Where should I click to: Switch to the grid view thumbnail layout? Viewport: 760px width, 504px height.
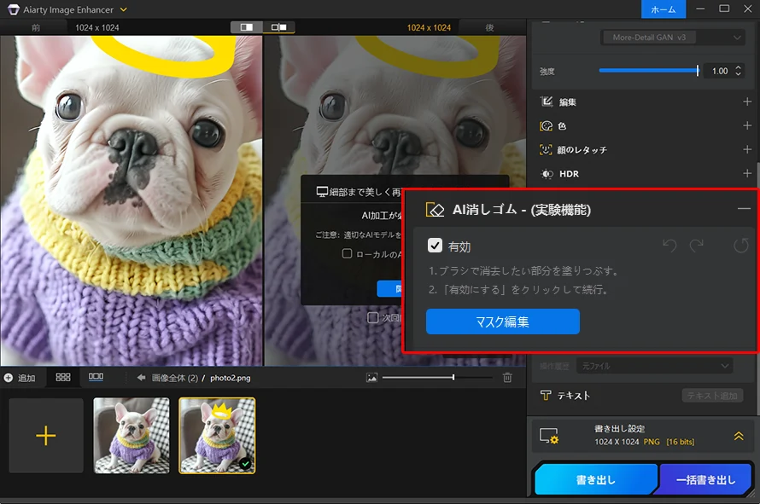point(61,378)
